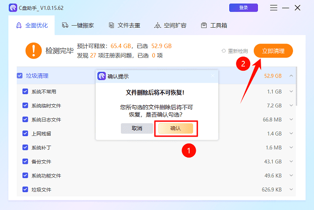Image resolution: width=314 pixels, height=210 pixels.
Task: Click the 重新检测 rescan icon
Action: click(223, 51)
